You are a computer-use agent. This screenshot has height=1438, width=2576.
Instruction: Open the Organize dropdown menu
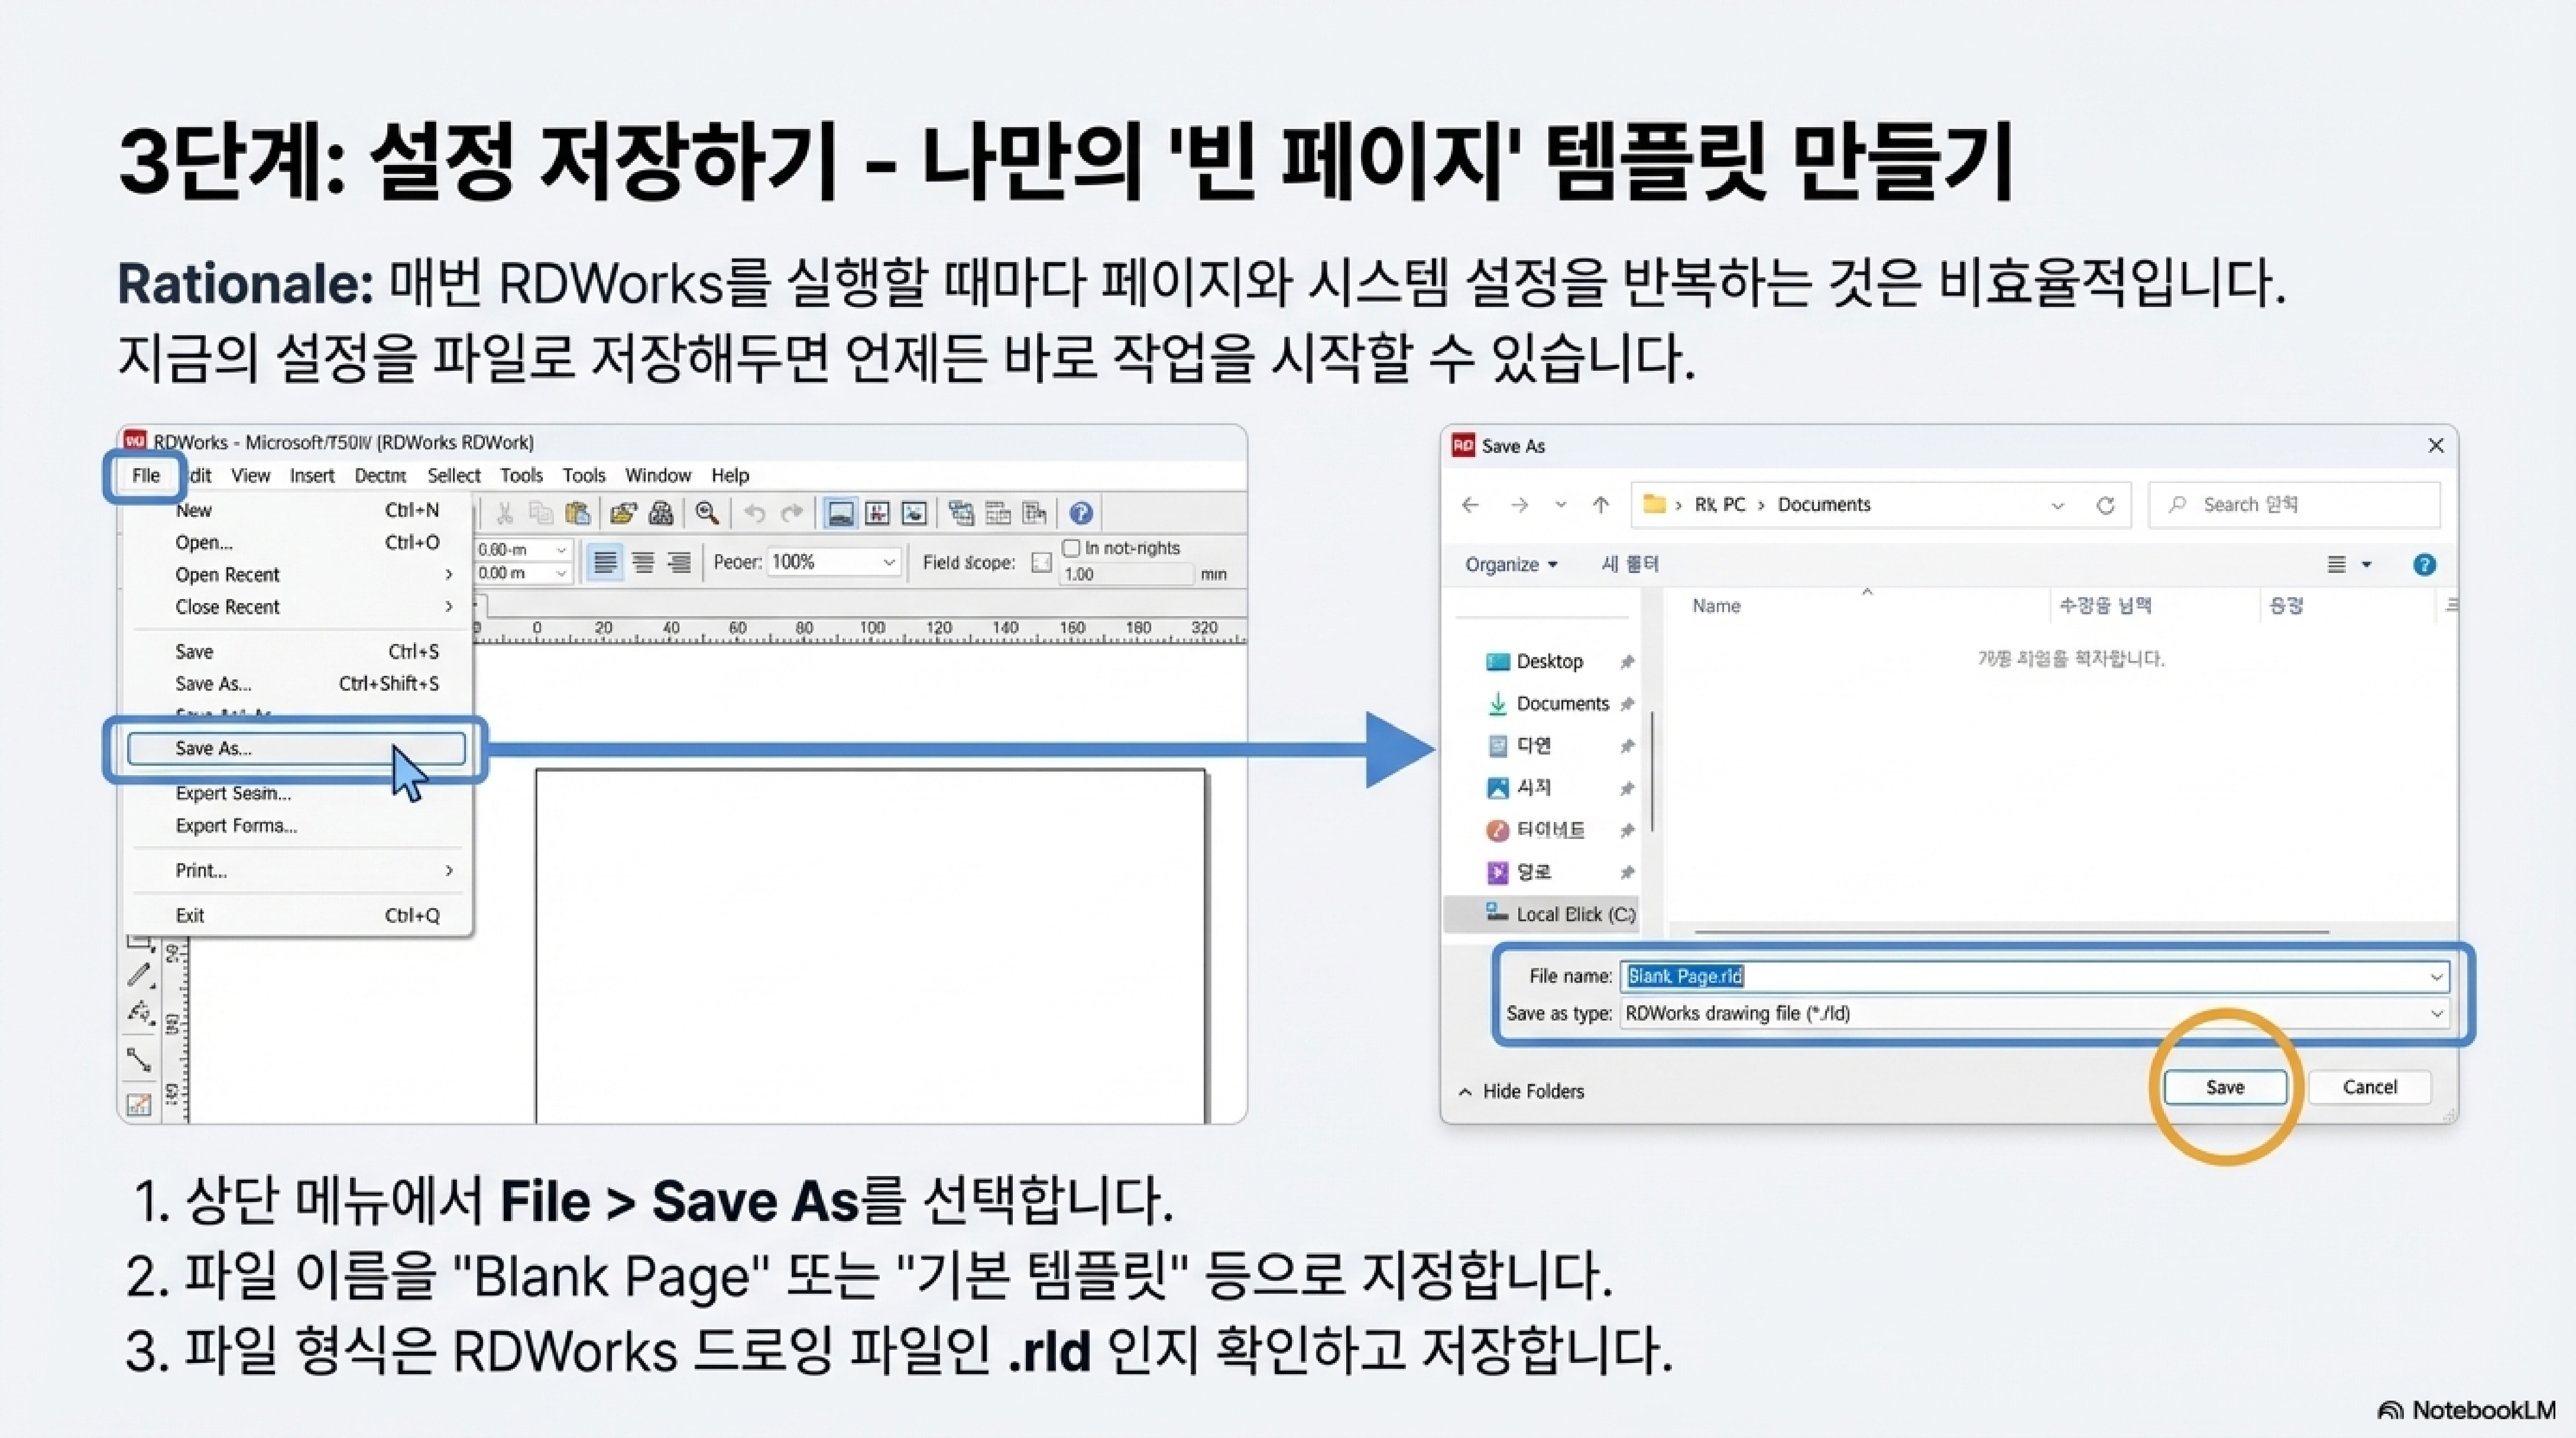point(1510,564)
